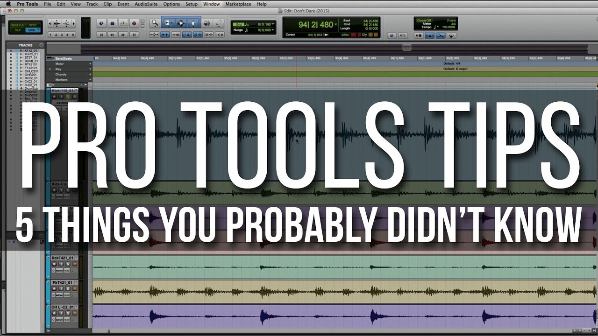This screenshot has height=336, width=598.
Task: Recall zoom preset 5
Action: (73, 35)
